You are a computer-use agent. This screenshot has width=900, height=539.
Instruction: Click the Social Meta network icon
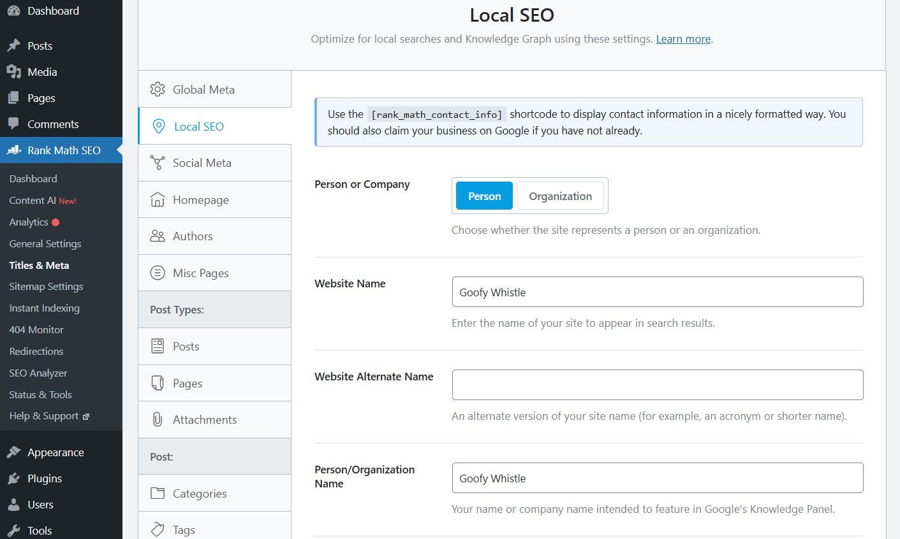158,162
